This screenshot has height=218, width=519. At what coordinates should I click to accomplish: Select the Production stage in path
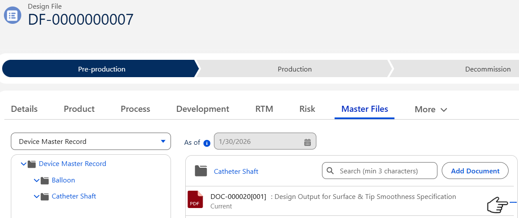click(295, 69)
